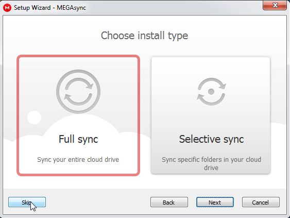Click the 'Setup Wizard - MEGAsync' title text
290x218 pixels.
[x=50, y=8]
